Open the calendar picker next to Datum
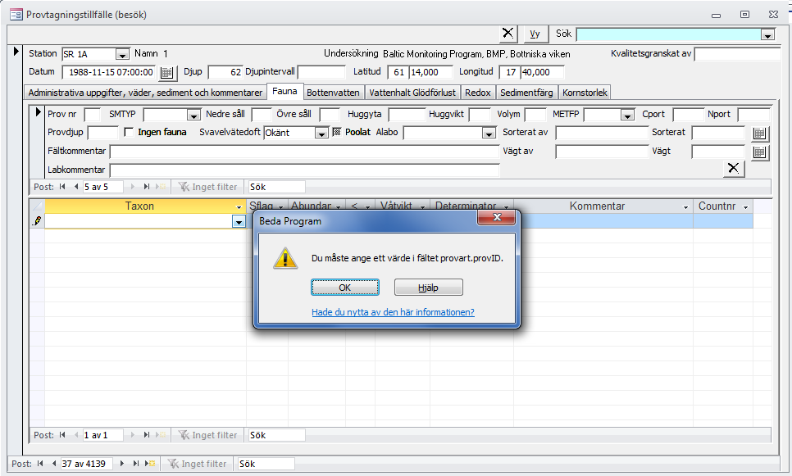792x476 pixels. coord(166,73)
